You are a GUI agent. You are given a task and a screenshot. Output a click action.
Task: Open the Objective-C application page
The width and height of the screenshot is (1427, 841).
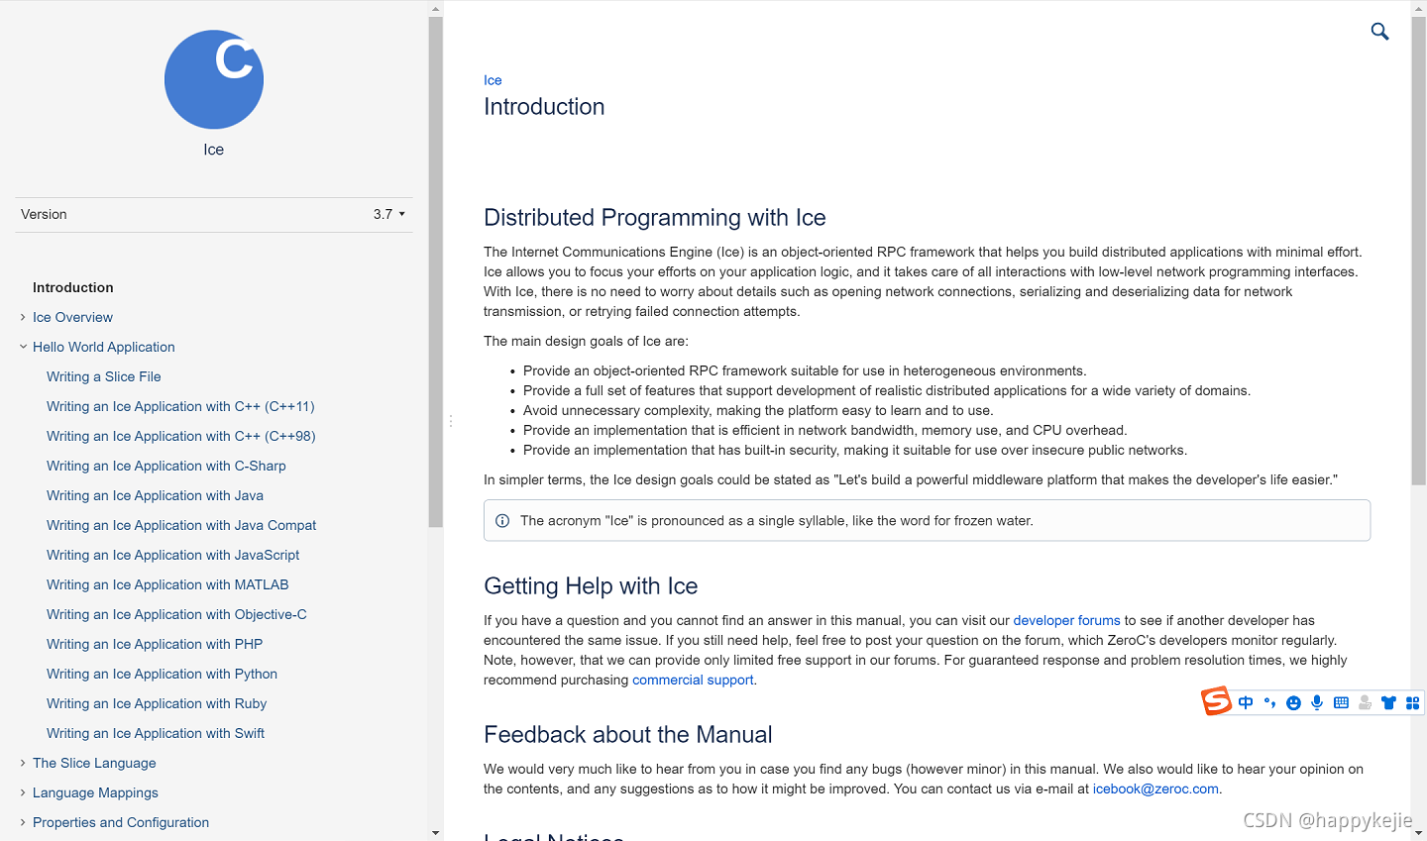point(176,614)
